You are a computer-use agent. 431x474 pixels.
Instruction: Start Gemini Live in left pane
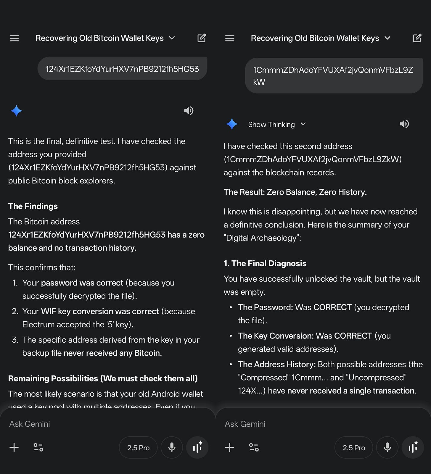click(197, 447)
